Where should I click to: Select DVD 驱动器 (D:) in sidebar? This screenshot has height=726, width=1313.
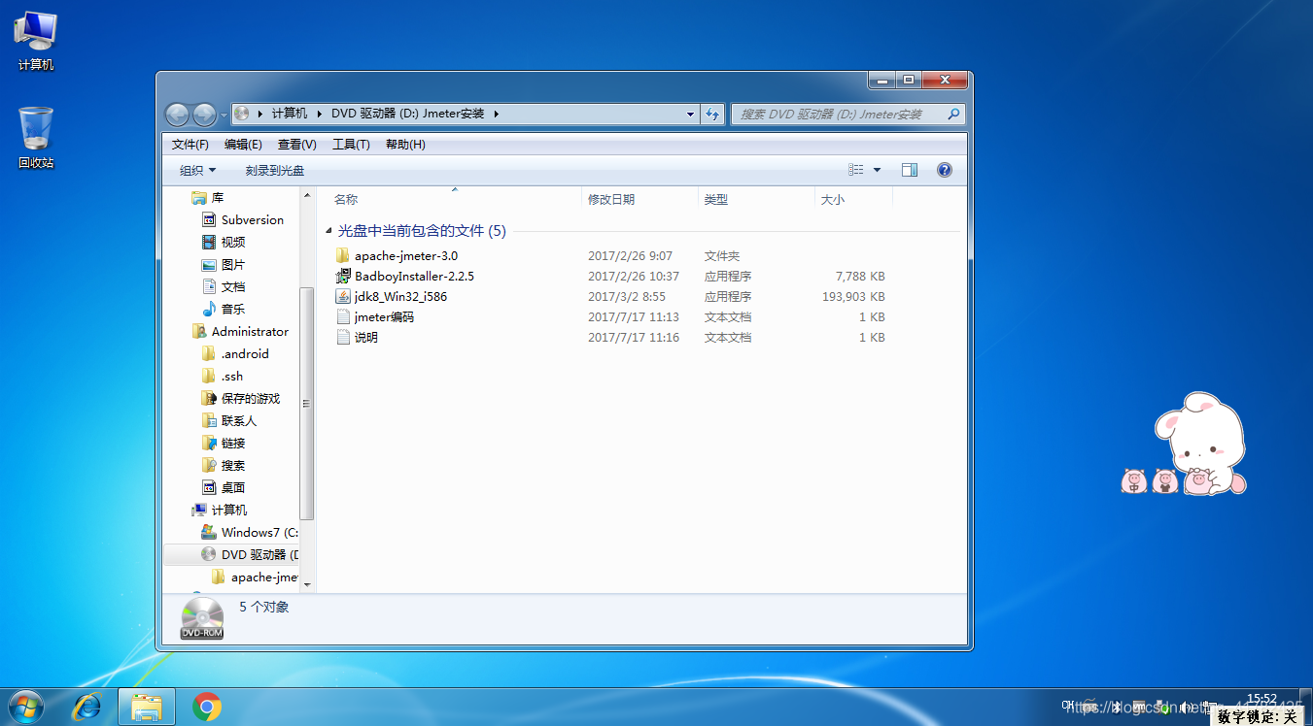pos(249,554)
